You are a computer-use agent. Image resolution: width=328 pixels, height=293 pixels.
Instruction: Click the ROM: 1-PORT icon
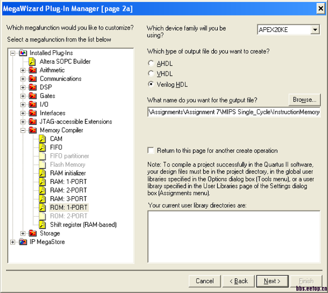pos(42,208)
